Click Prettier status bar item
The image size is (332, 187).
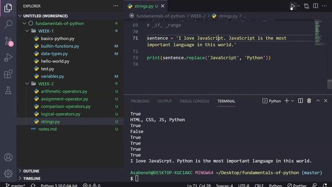(297, 185)
